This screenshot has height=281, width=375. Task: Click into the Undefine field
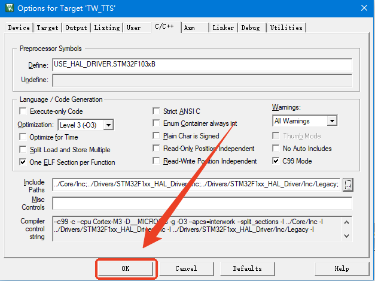(202, 80)
